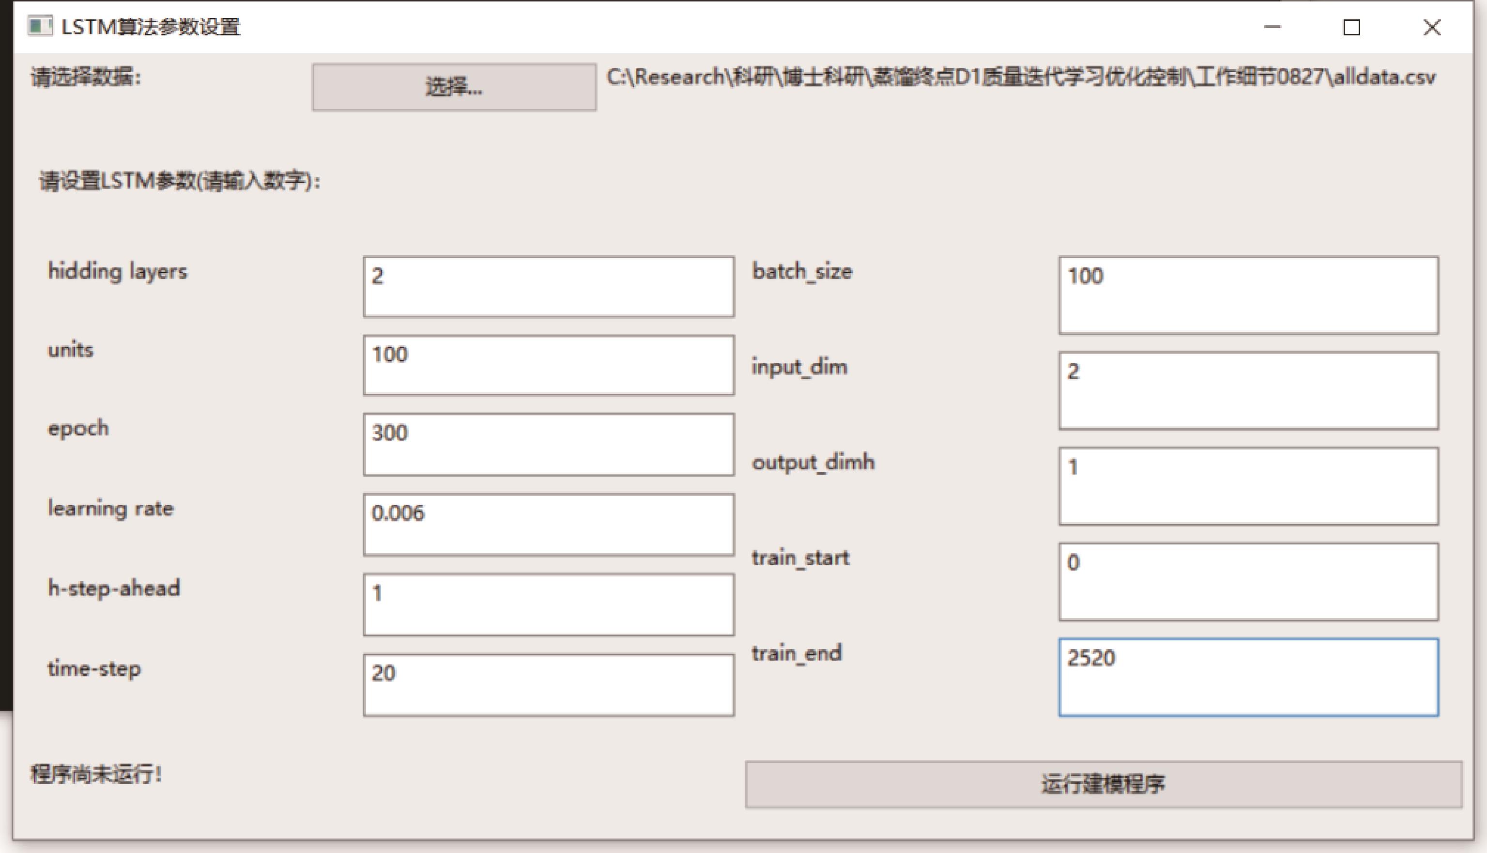Focus the train_start input field

click(1248, 581)
